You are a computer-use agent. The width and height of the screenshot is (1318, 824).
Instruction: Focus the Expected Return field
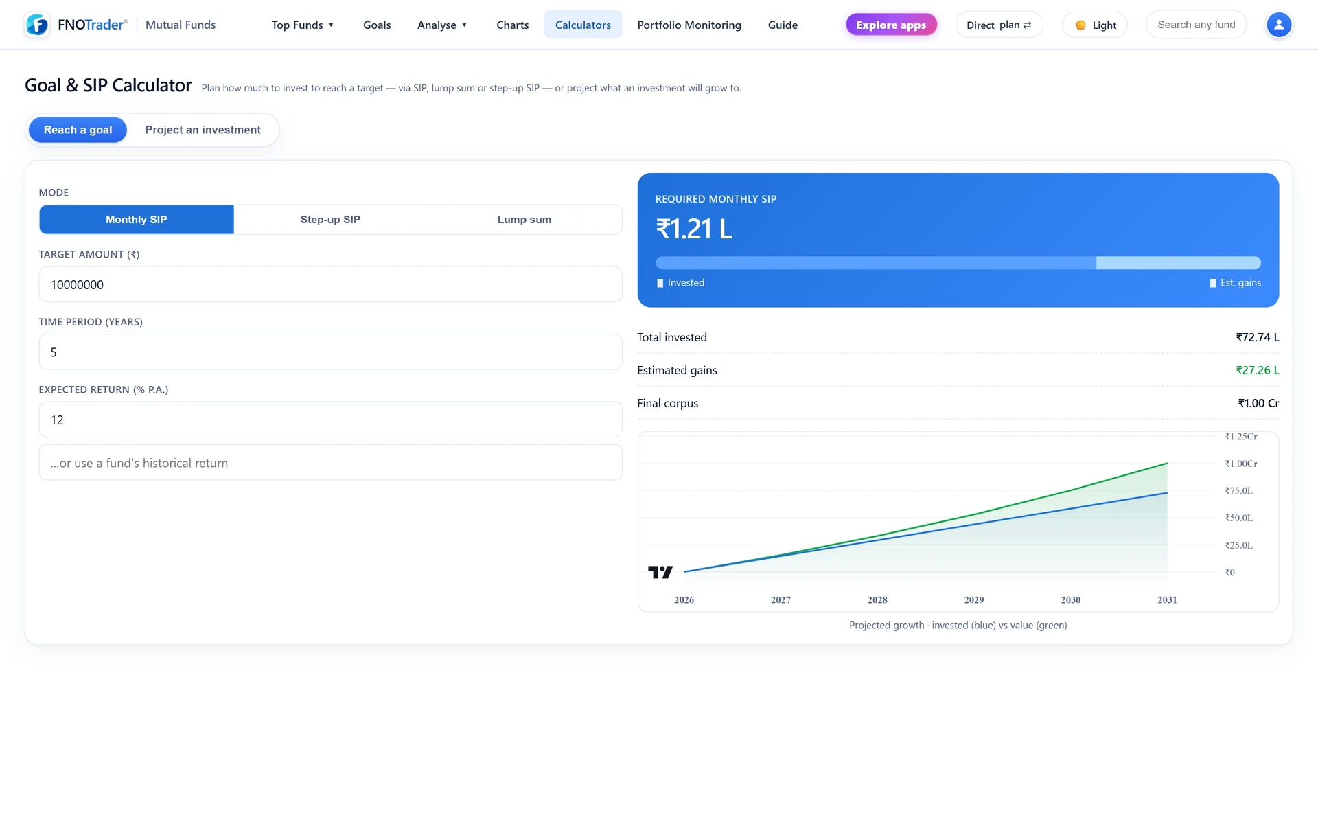click(330, 420)
